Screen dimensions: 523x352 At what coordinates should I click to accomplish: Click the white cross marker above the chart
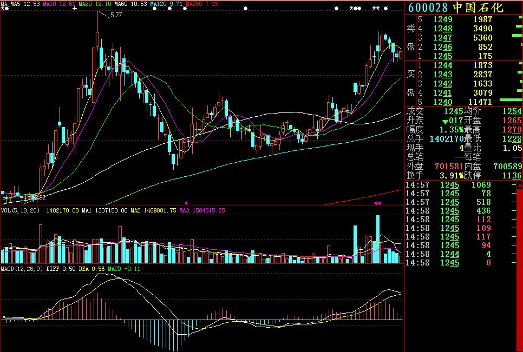(74, 9)
